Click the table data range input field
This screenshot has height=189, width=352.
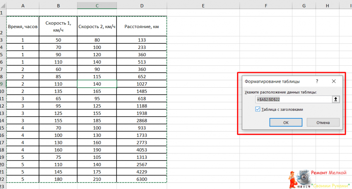click(x=293, y=99)
